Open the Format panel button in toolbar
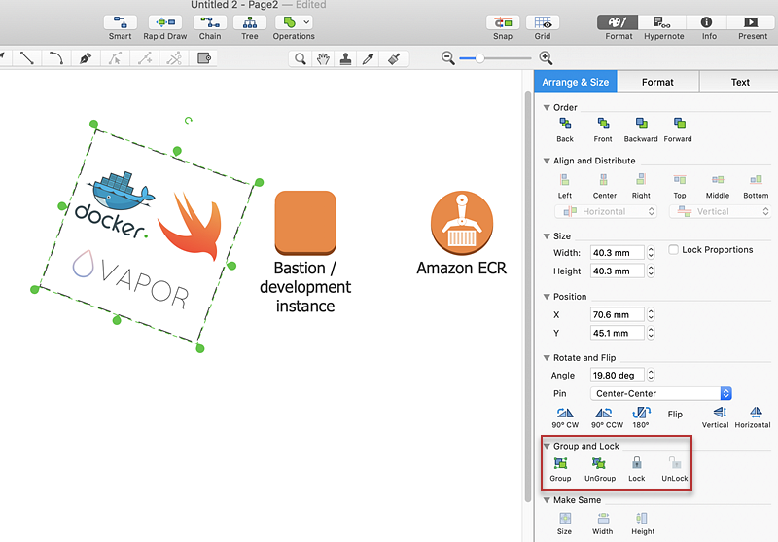This screenshot has width=778, height=542. (618, 22)
